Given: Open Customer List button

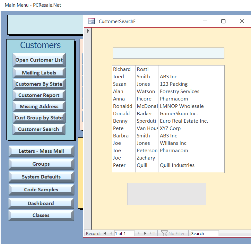Looking at the screenshot, I should tap(39, 60).
